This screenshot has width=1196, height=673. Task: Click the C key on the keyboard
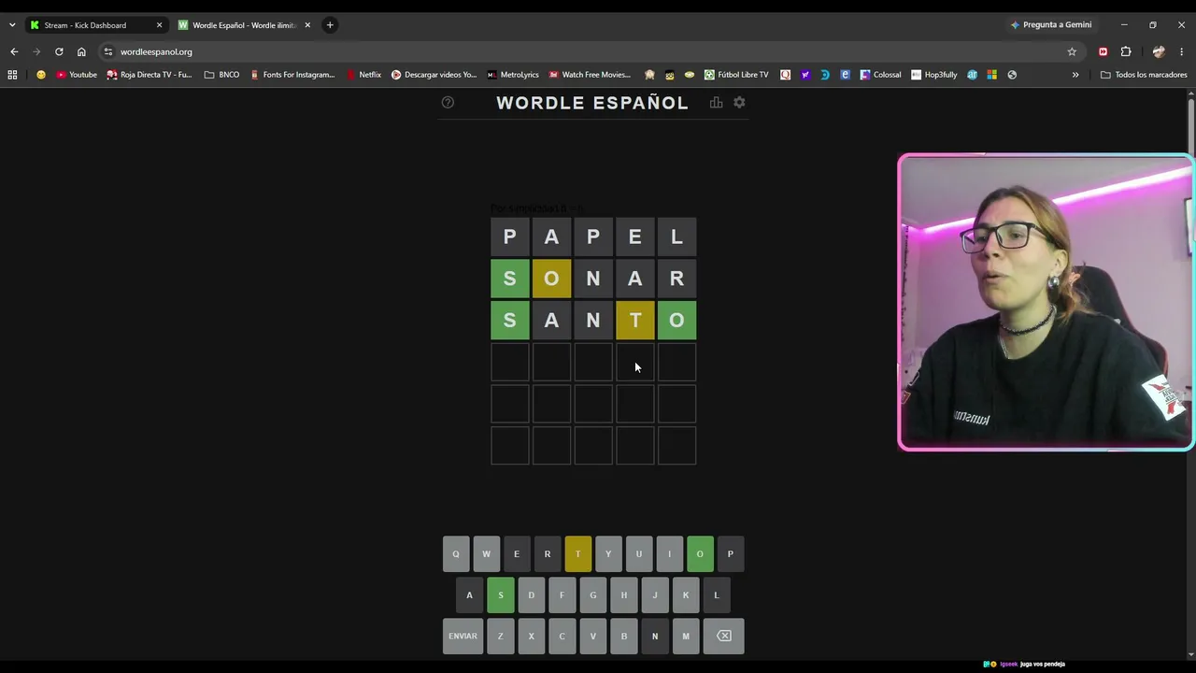(x=562, y=636)
